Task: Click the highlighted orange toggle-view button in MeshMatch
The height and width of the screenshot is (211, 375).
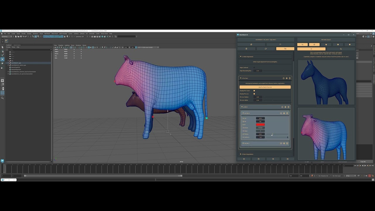Action: click(x=285, y=49)
